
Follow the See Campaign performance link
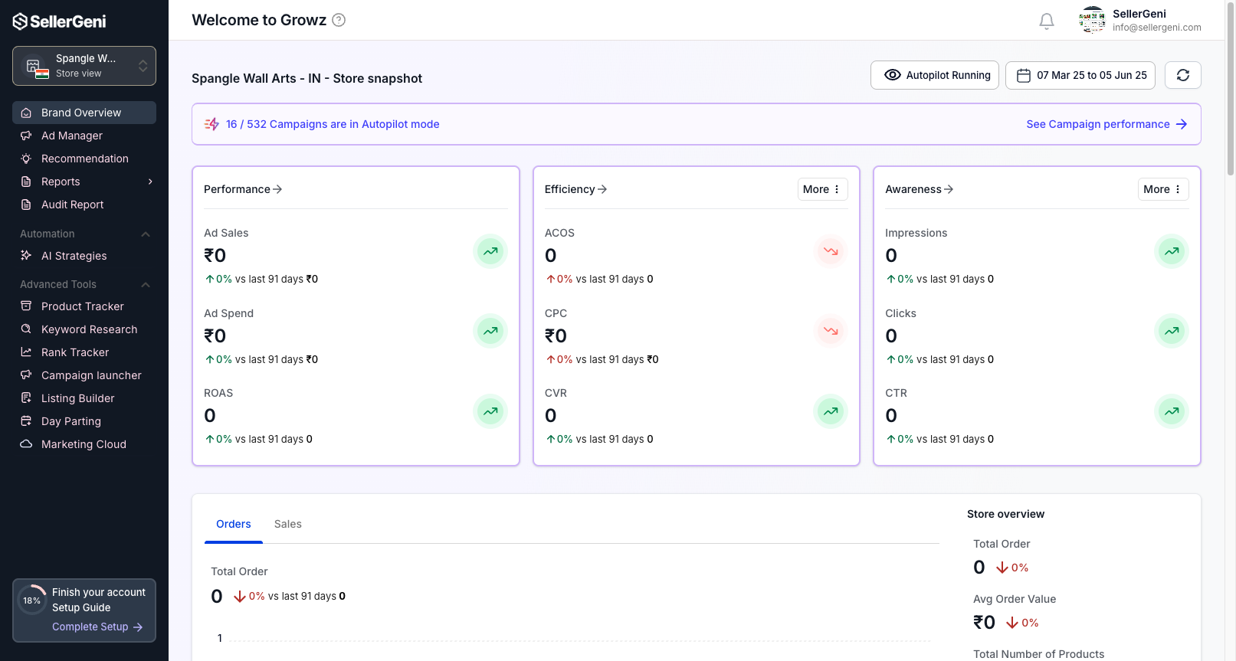click(x=1106, y=124)
